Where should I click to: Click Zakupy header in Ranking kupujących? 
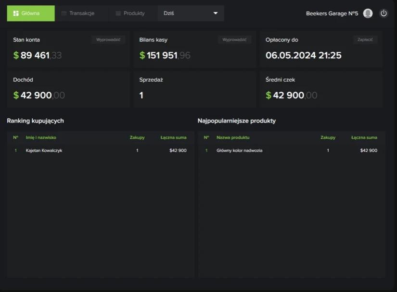point(137,137)
